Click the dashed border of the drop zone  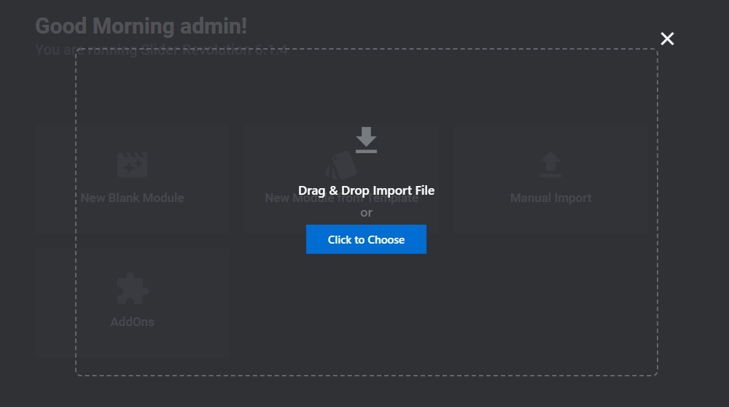(x=77, y=219)
